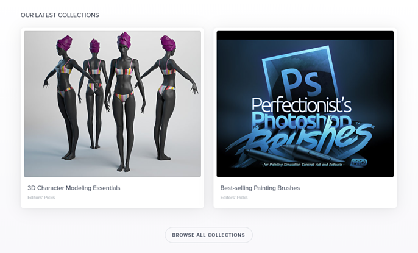Viewport: 418px width, 253px height.
Task: Click the Perfectionist's text in the image
Action: pos(302,104)
